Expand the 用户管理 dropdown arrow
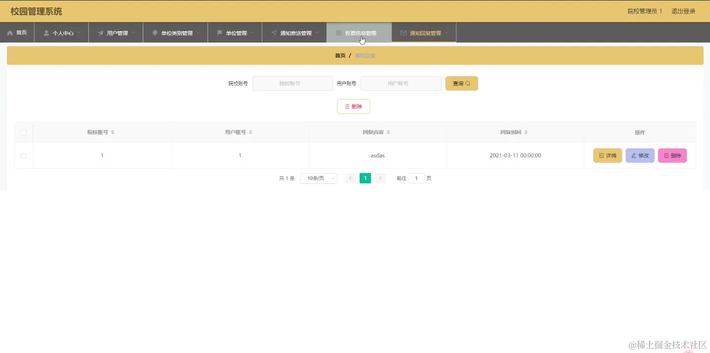This screenshot has height=353, width=710. coord(132,33)
